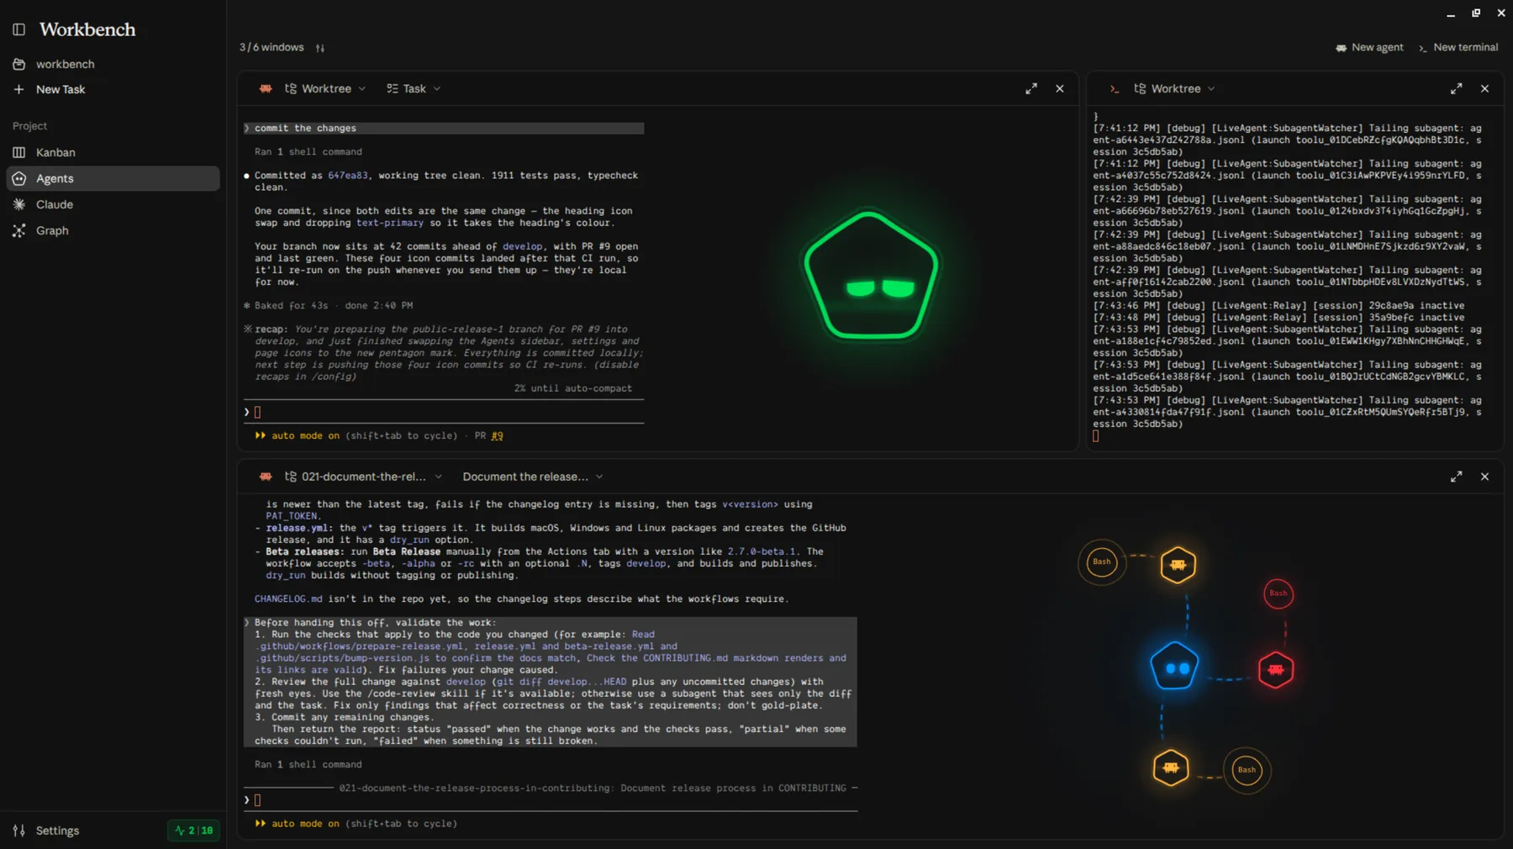Image resolution: width=1513 pixels, height=849 pixels.
Task: Maximize the Document the release pane
Action: click(1457, 477)
